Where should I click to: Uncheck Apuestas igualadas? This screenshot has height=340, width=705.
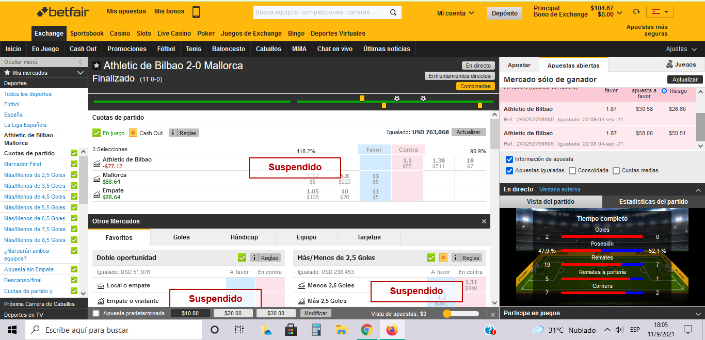[510, 171]
